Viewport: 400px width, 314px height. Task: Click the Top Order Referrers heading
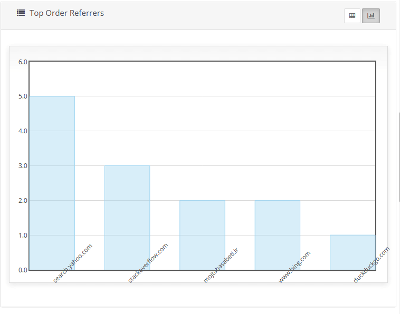[x=66, y=13]
